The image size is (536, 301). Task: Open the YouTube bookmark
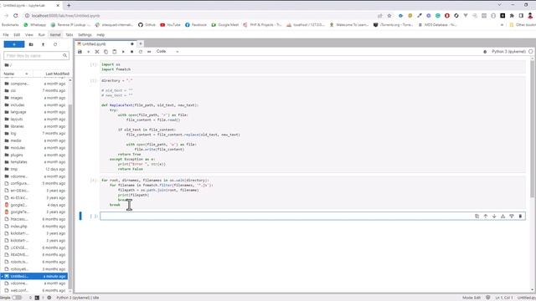point(170,25)
